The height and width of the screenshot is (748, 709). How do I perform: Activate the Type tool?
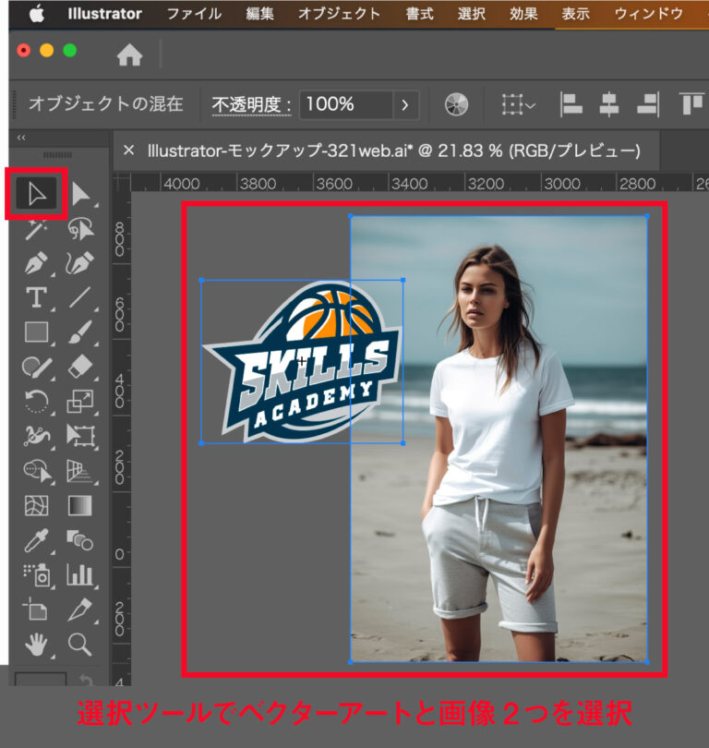(x=37, y=297)
